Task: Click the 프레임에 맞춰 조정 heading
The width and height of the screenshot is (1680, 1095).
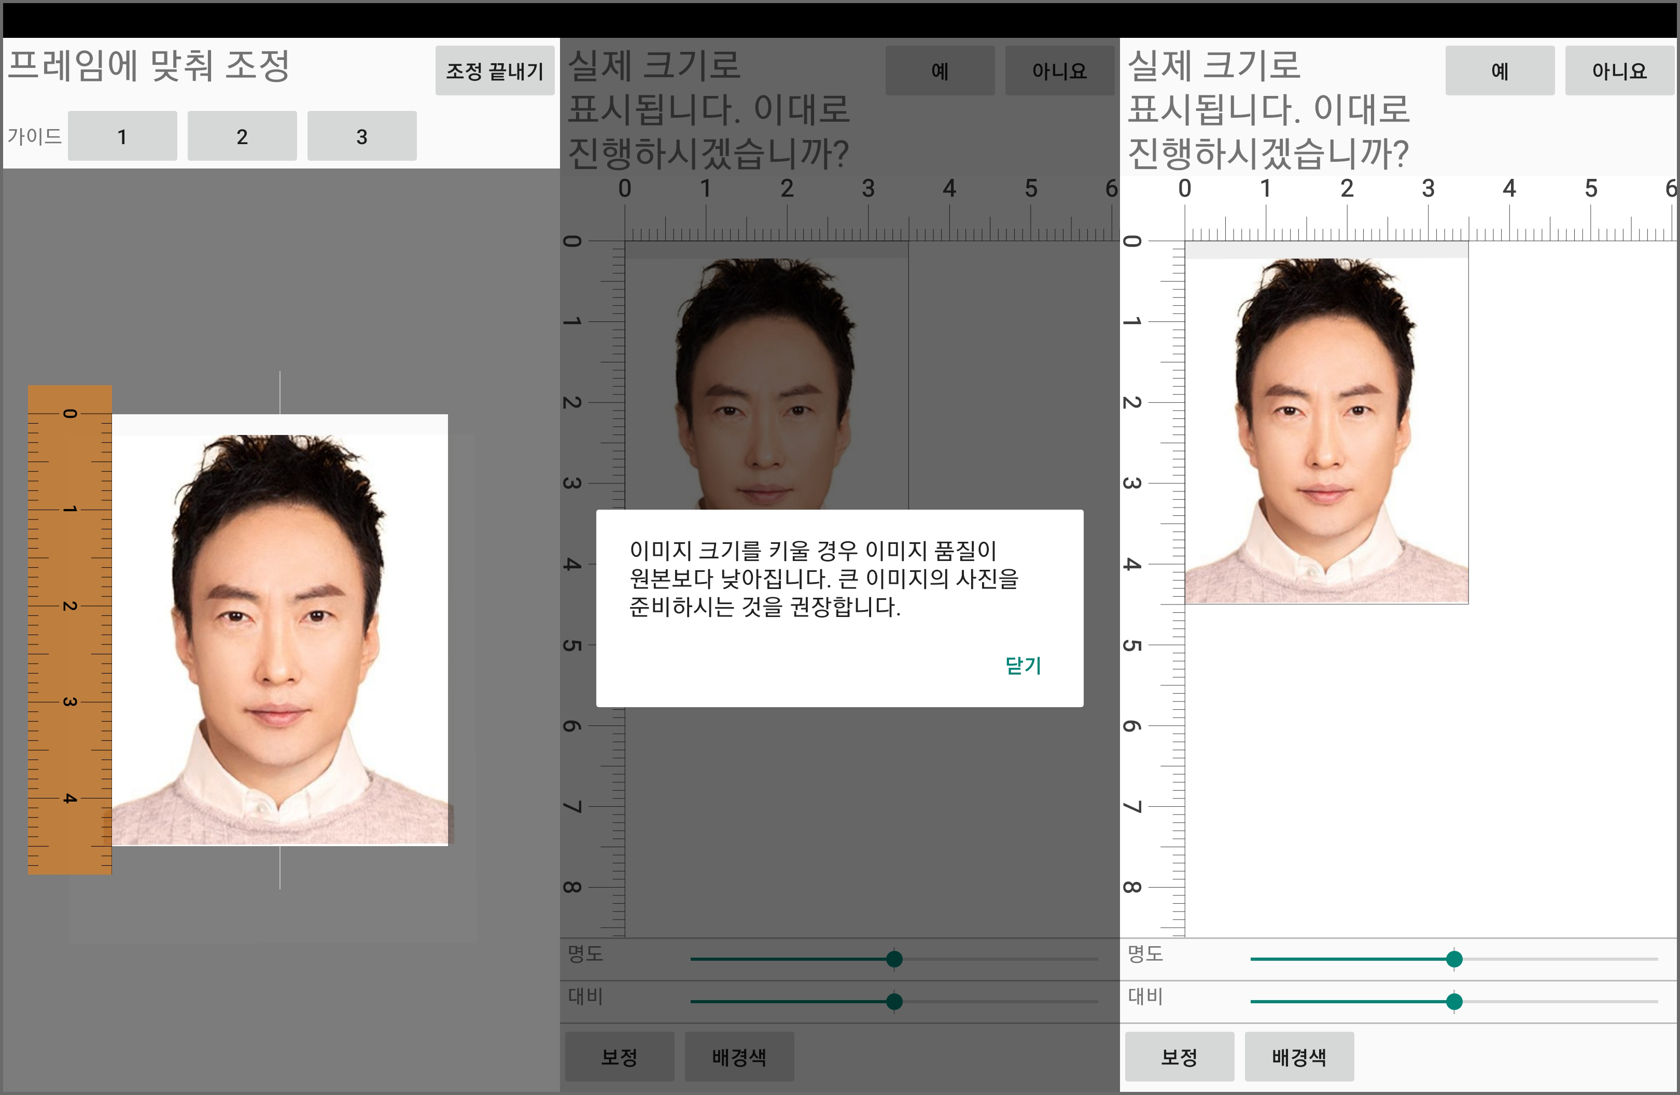Action: (x=148, y=66)
